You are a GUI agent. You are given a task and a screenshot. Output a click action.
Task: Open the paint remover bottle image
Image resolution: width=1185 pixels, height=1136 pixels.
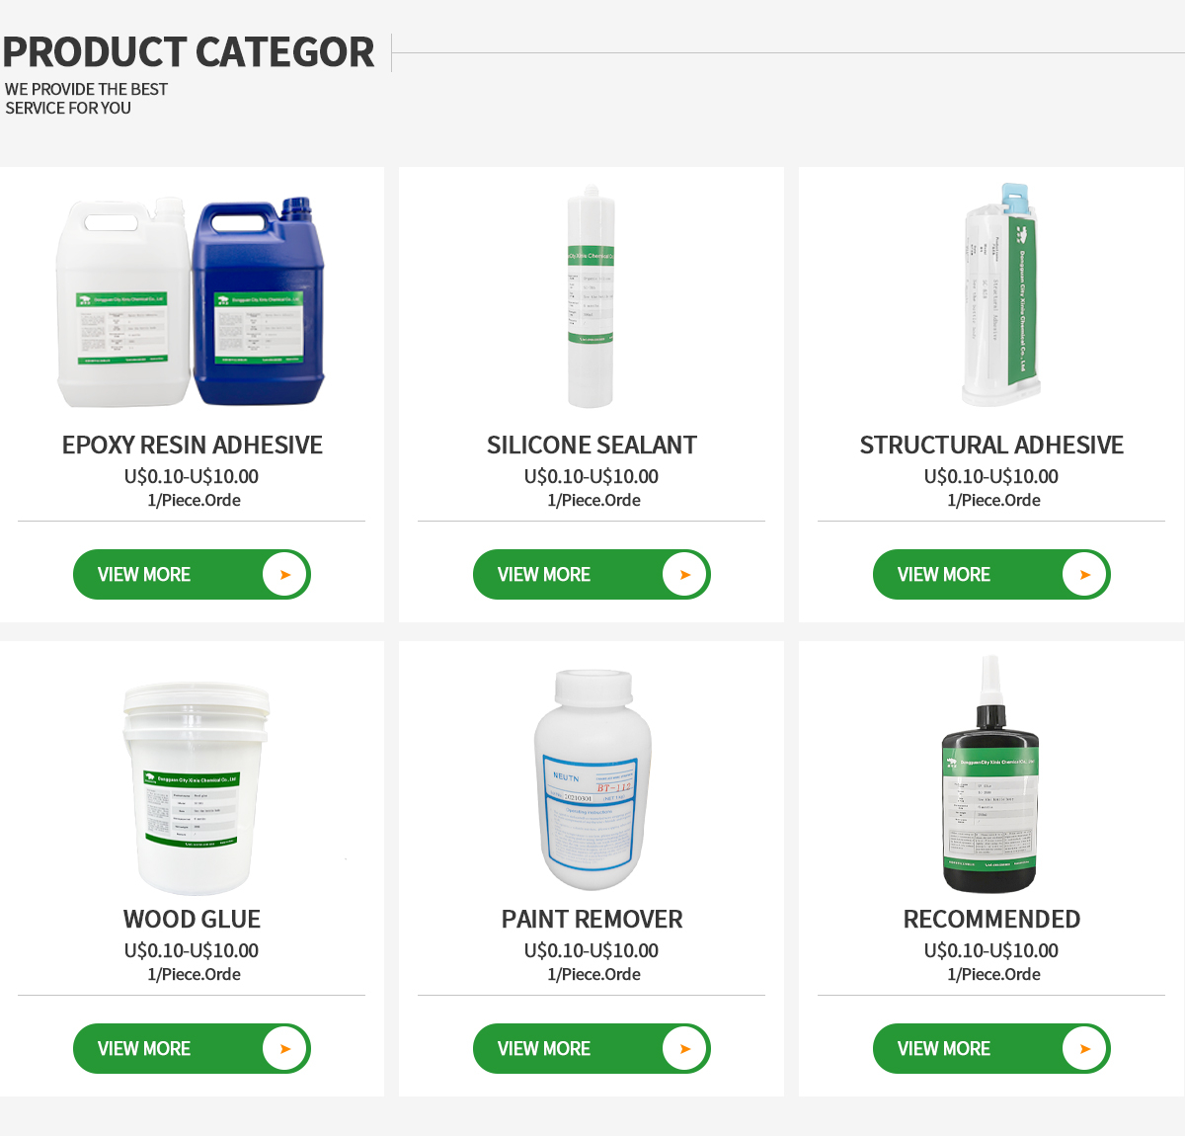(x=592, y=779)
